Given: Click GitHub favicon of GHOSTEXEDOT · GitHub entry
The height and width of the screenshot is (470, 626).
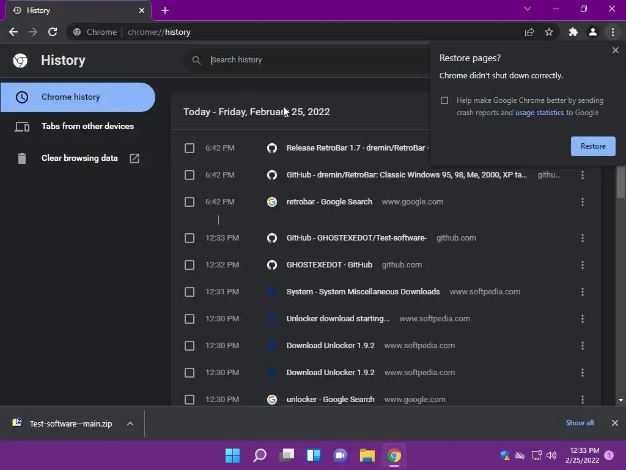Looking at the screenshot, I should click(272, 265).
